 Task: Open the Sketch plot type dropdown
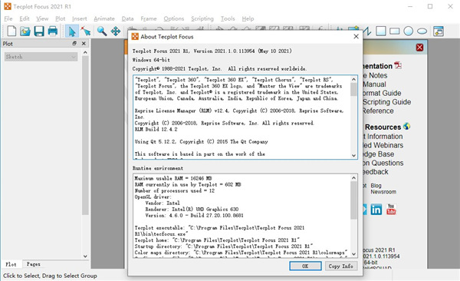pos(41,57)
